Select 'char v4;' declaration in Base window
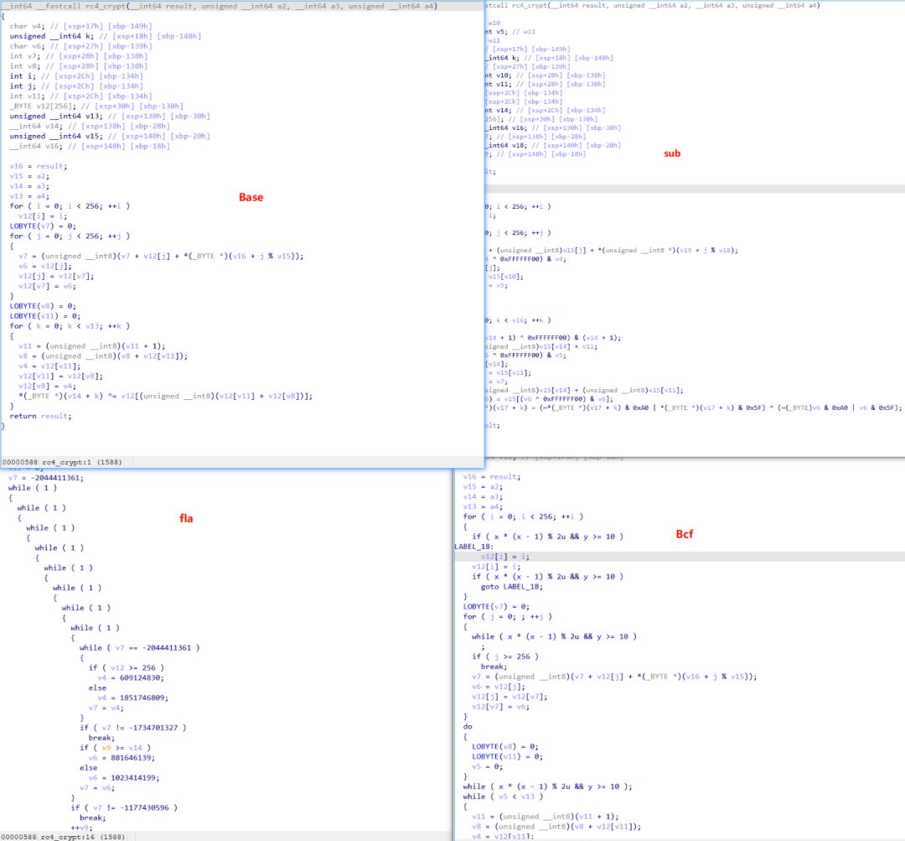 [27, 26]
